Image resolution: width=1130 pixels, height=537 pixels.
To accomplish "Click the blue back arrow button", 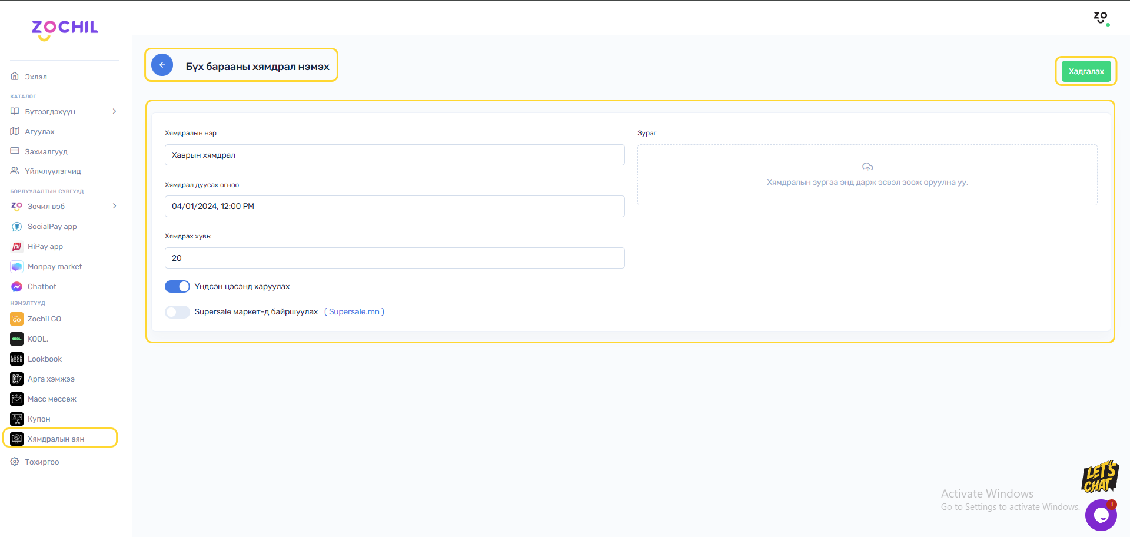I will (162, 65).
